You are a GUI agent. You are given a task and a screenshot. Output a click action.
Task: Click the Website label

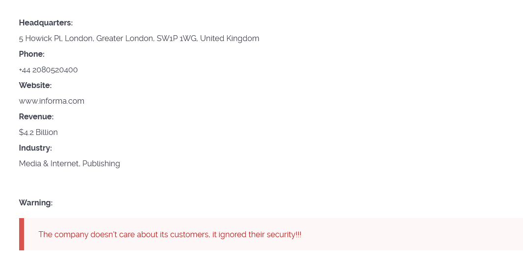[35, 86]
